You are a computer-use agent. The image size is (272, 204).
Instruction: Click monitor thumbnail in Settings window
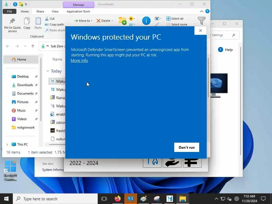point(219,85)
